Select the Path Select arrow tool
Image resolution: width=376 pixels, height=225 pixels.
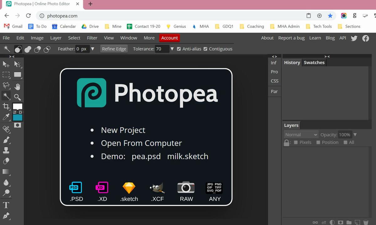pos(18,64)
